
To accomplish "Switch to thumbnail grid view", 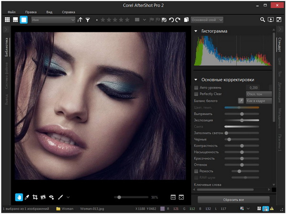I will 7,20.
